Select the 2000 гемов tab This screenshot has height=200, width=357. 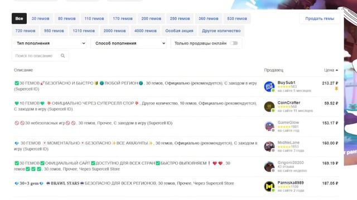pos(114,31)
